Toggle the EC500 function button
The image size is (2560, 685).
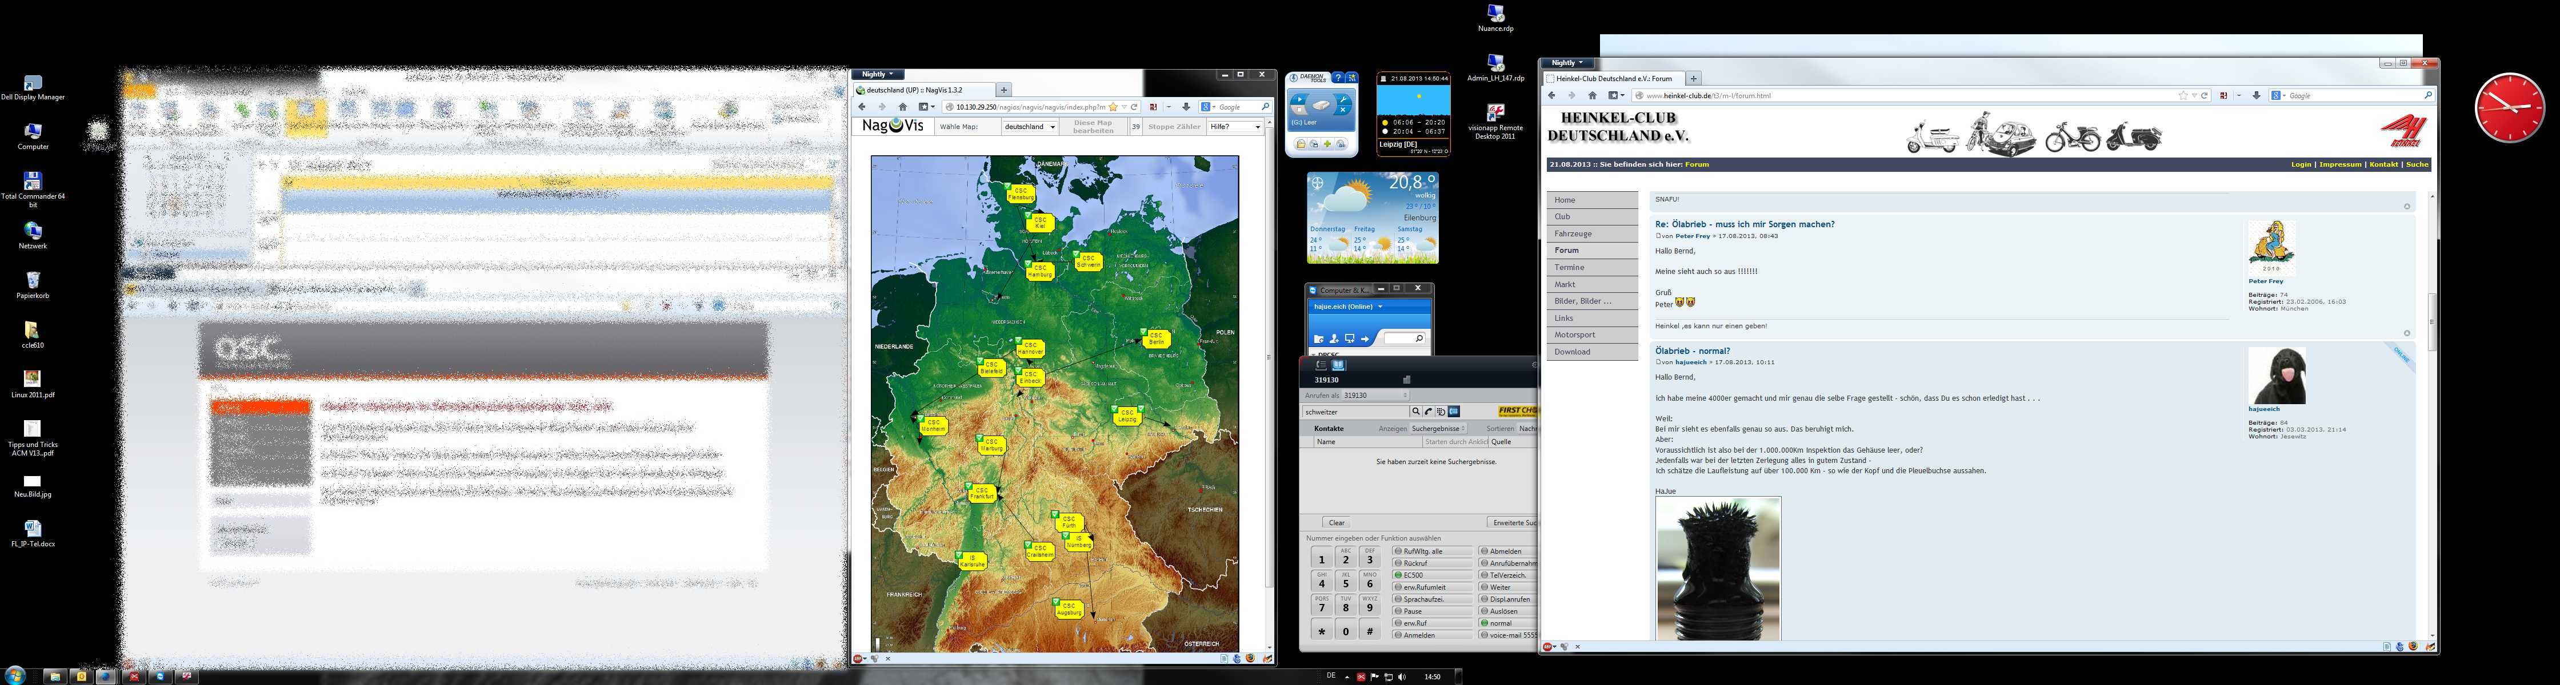tap(1432, 576)
